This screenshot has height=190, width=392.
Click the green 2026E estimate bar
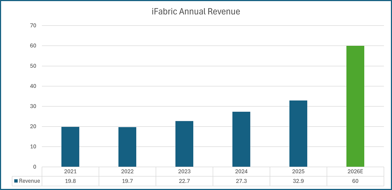click(x=355, y=106)
